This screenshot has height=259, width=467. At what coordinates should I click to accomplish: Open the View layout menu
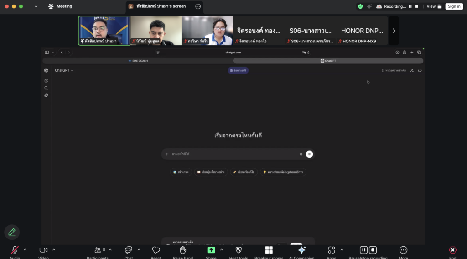pos(434,6)
